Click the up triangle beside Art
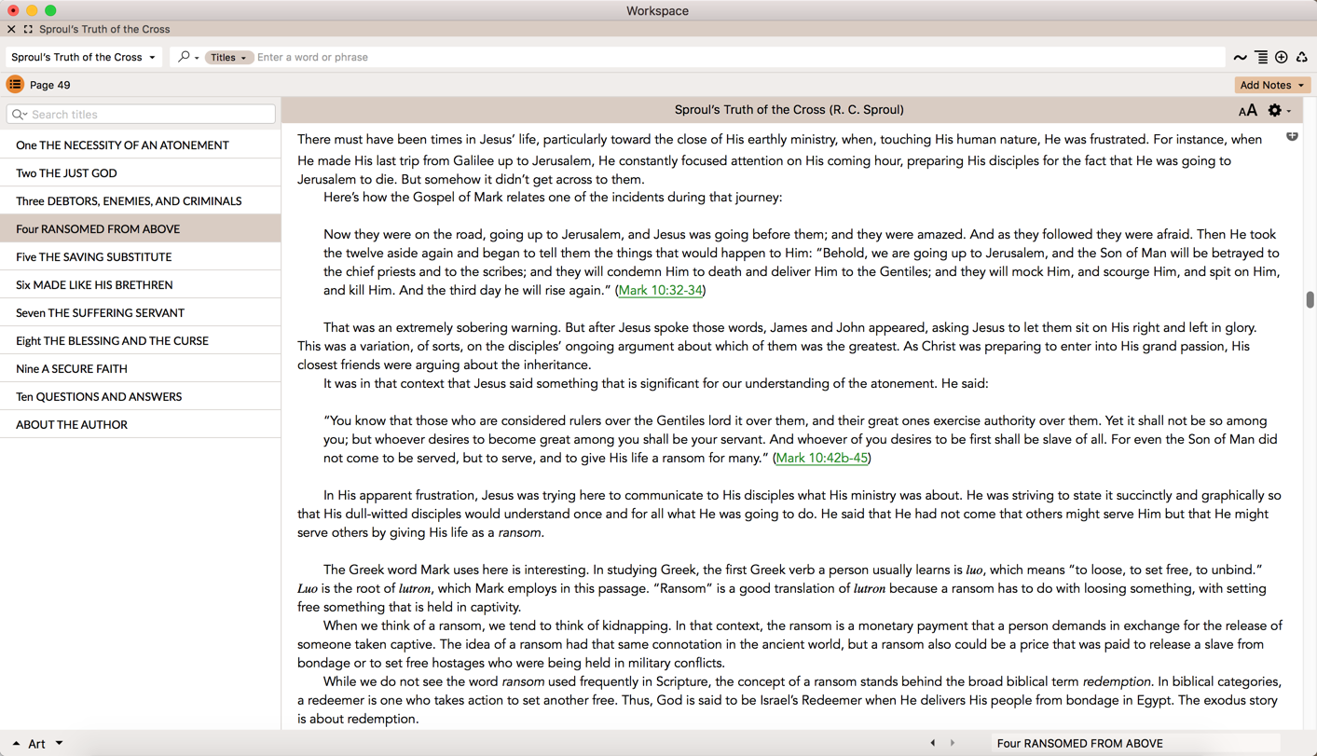The height and width of the screenshot is (756, 1317). (x=16, y=743)
